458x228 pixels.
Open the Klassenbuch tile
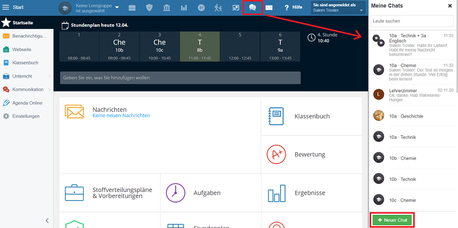click(x=312, y=116)
